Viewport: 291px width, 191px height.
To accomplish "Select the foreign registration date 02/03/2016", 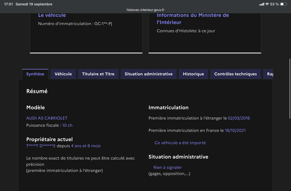I will pyautogui.click(x=239, y=118).
